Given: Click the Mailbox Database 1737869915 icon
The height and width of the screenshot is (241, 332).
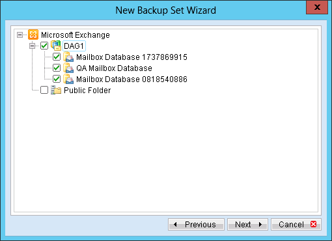Looking at the screenshot, I should [x=68, y=57].
